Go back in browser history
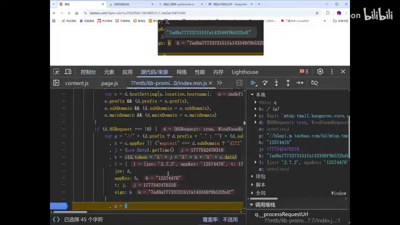Viewport: 400px width, 225px height. click(54, 13)
